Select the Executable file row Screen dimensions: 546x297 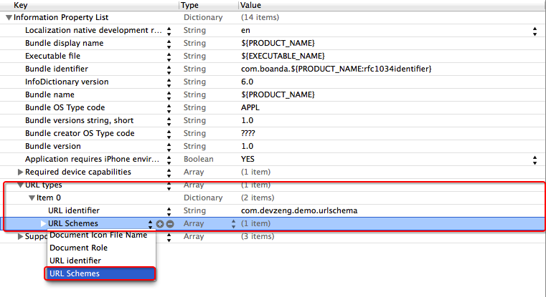52,56
